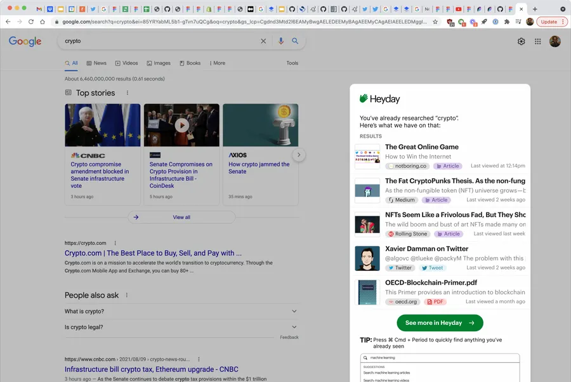The height and width of the screenshot is (382, 571).
Task: Open the Google apps grid
Action: tap(537, 41)
